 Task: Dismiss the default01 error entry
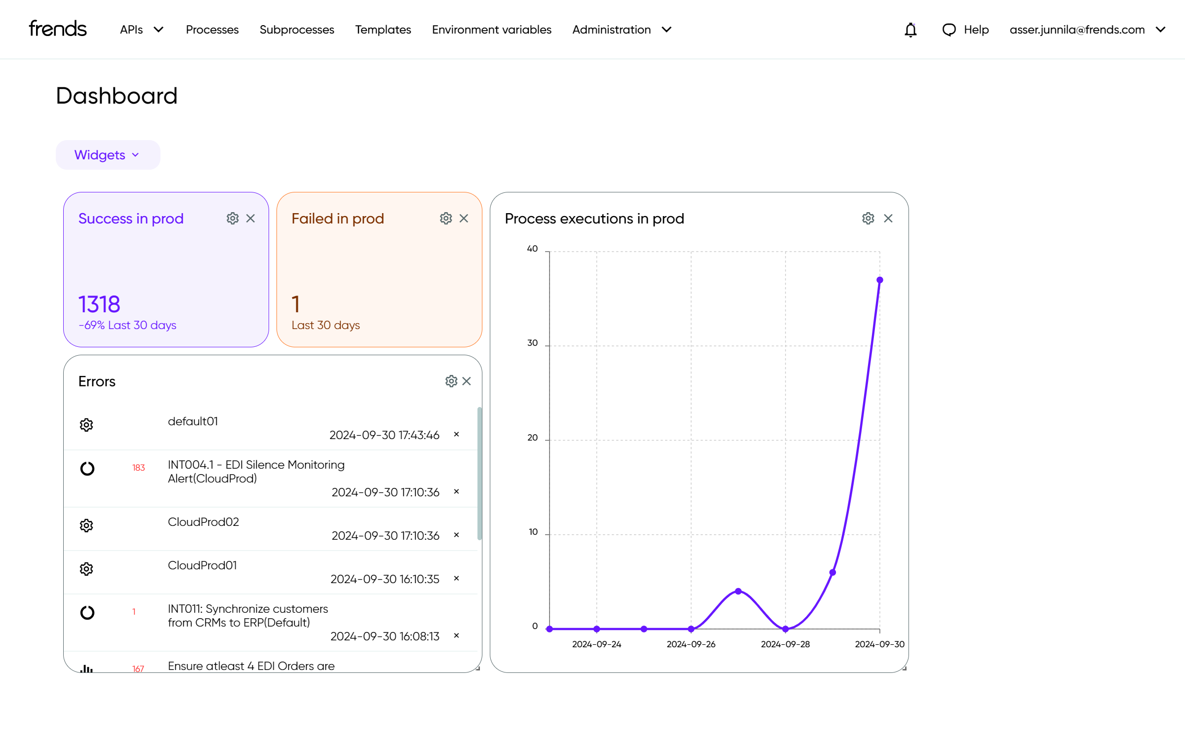(x=456, y=435)
